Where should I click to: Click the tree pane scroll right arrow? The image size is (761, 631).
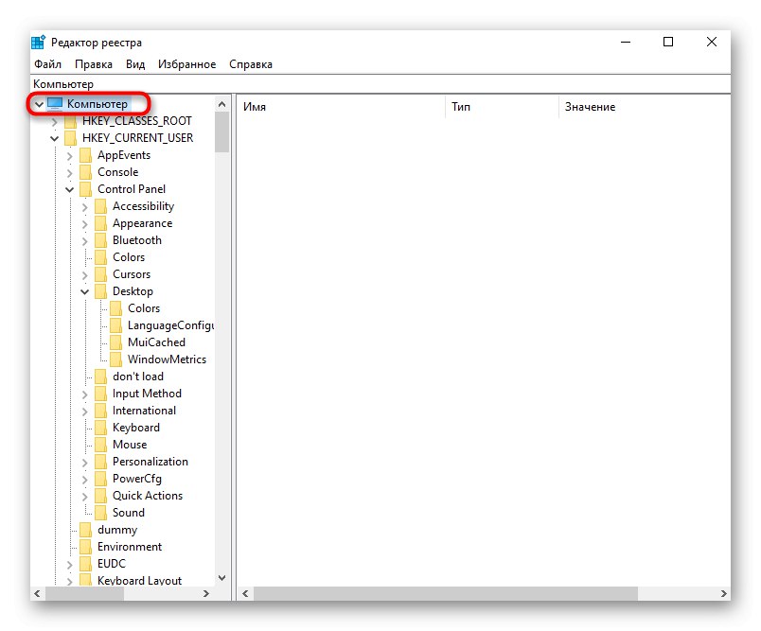[206, 593]
